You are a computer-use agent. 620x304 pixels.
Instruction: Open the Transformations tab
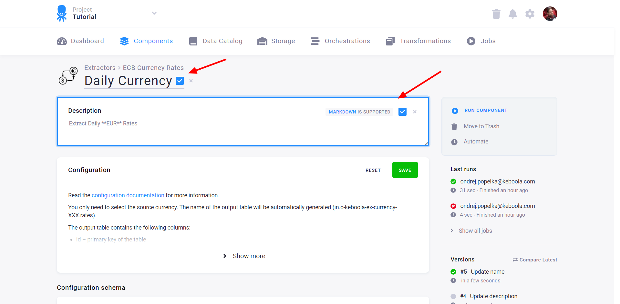[x=418, y=41]
